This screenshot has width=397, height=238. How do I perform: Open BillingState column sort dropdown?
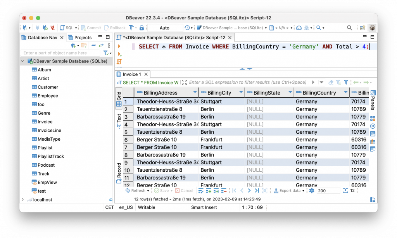290,92
